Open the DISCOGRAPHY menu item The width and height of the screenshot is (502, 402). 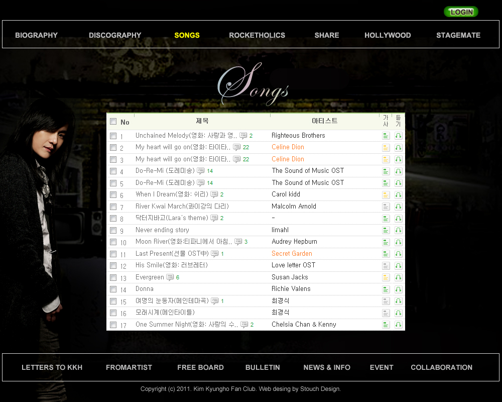(x=115, y=35)
